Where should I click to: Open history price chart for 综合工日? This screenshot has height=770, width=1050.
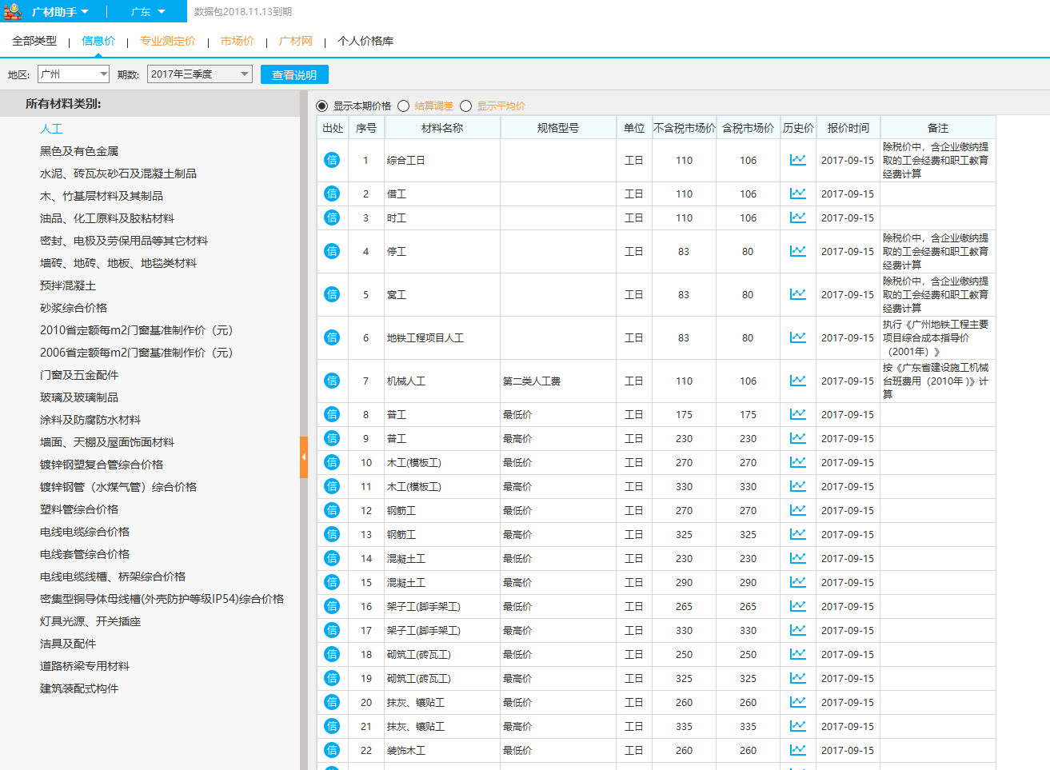tap(798, 160)
